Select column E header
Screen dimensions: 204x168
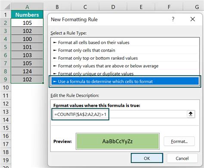[x=141, y=7]
